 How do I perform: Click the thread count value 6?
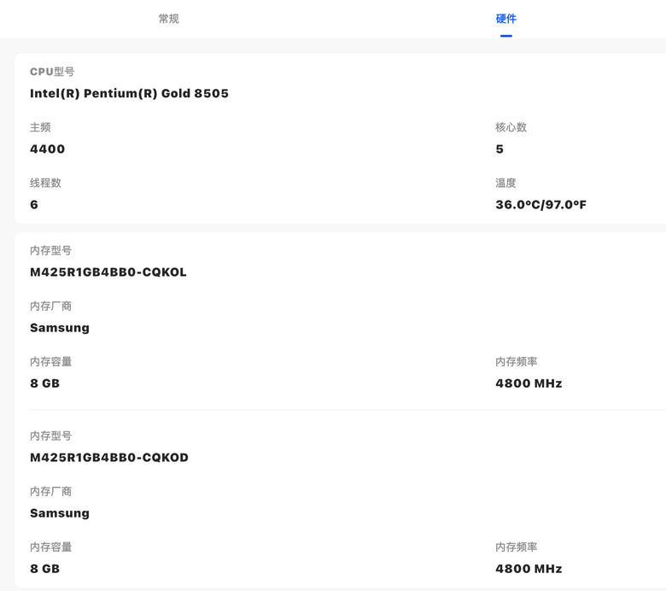point(34,205)
